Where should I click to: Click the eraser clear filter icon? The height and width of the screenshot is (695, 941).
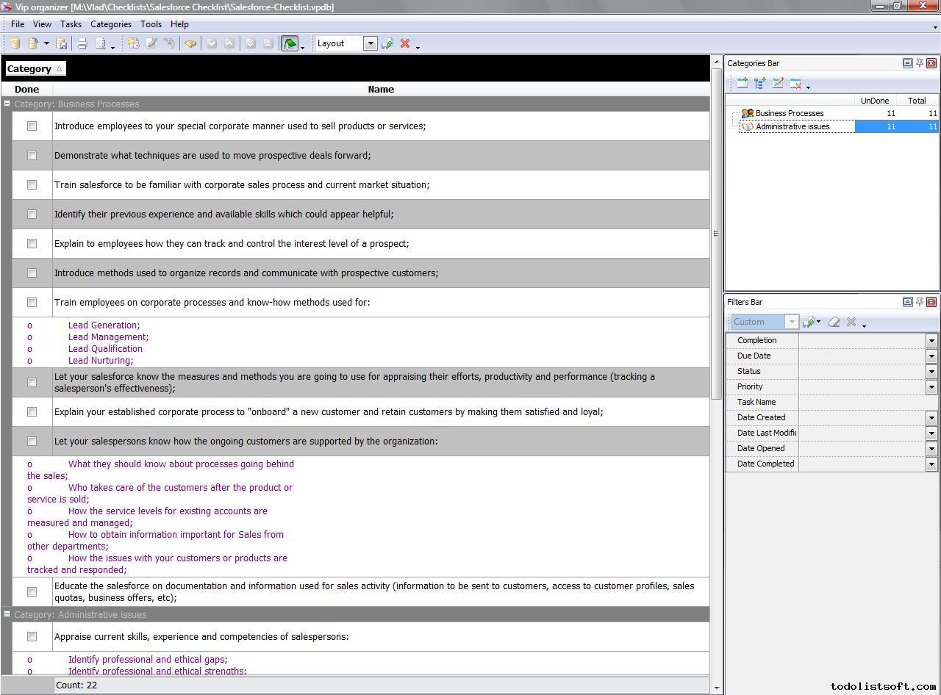pos(834,322)
